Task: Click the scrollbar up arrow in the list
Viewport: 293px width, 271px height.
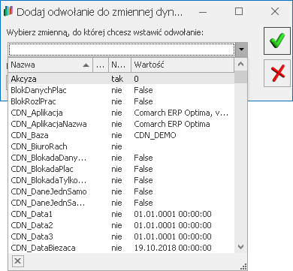Action: coord(240,65)
